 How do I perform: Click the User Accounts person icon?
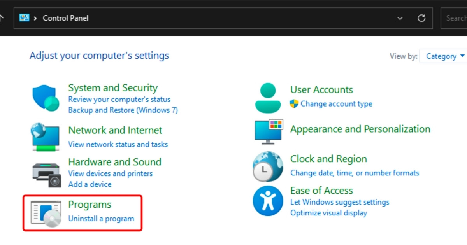[268, 98]
